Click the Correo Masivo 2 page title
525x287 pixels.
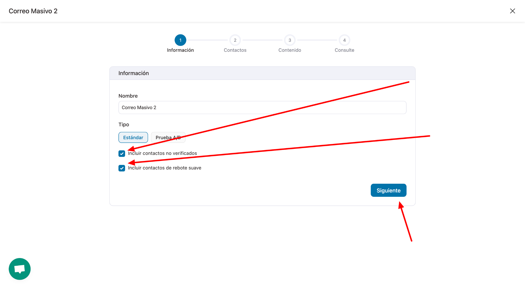coord(33,11)
